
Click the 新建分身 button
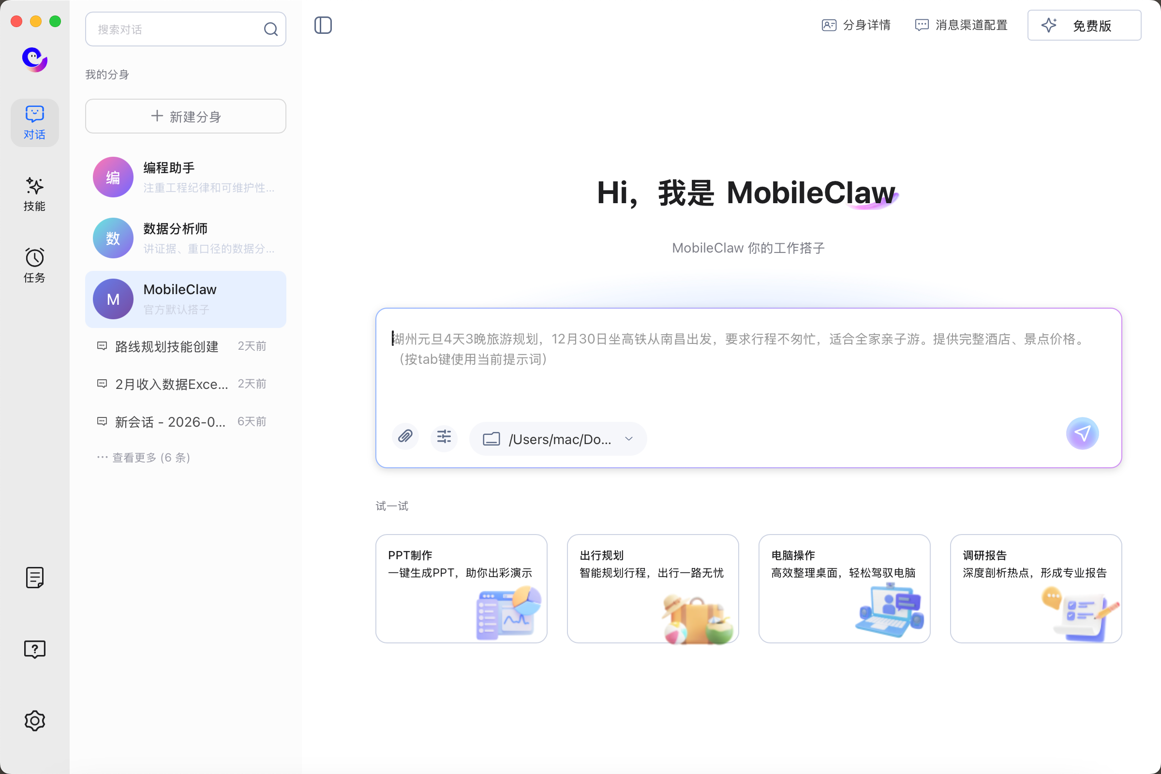(186, 116)
